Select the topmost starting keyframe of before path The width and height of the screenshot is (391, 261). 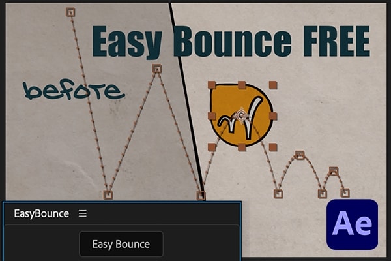[x=70, y=12]
